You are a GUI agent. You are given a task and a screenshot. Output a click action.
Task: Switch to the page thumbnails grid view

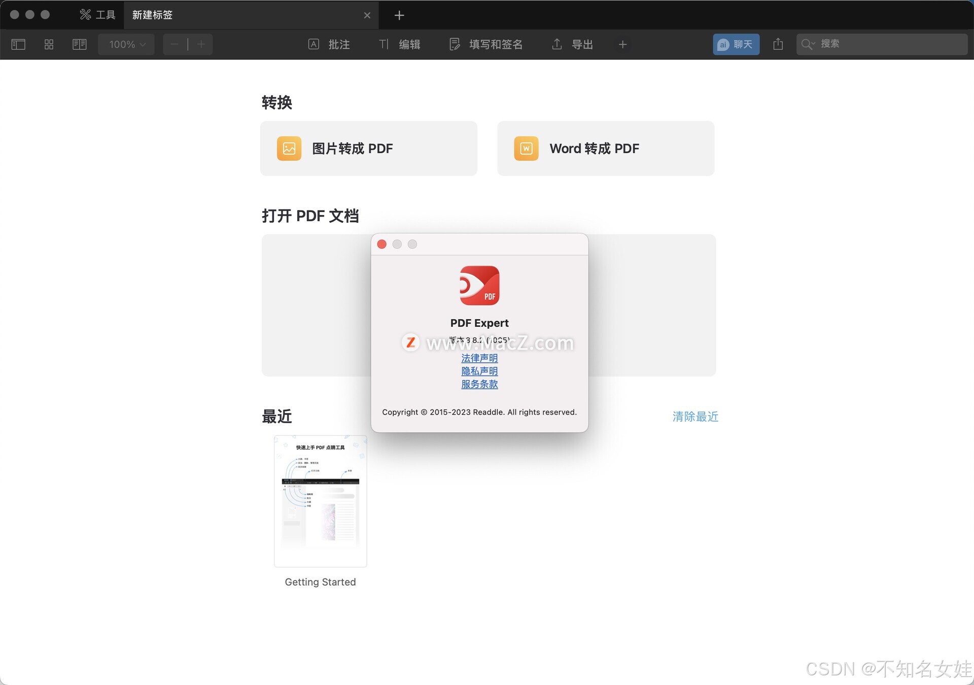tap(49, 45)
